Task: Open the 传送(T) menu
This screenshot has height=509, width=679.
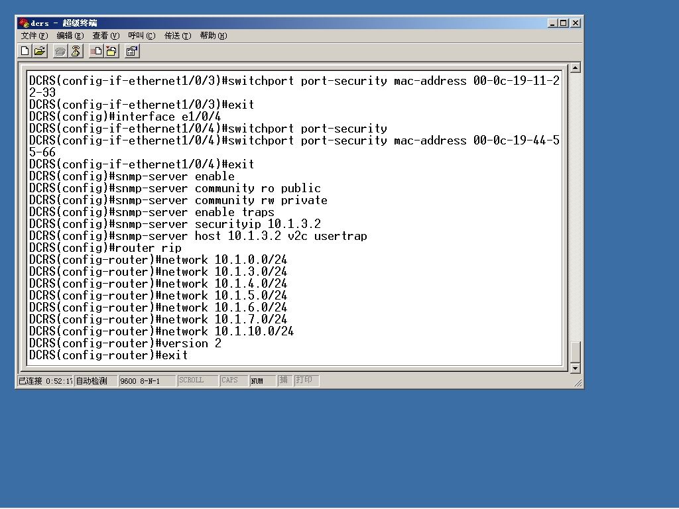Action: coord(178,36)
